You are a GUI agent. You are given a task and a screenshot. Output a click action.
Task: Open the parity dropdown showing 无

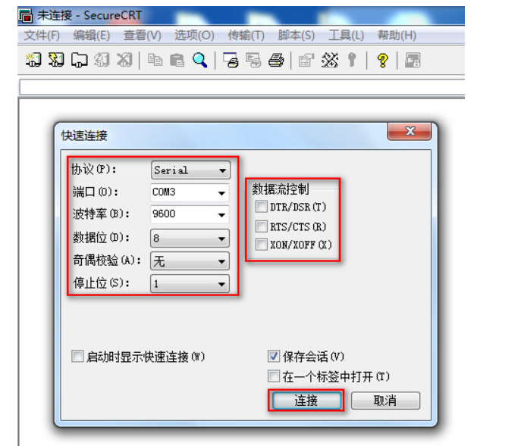190,261
